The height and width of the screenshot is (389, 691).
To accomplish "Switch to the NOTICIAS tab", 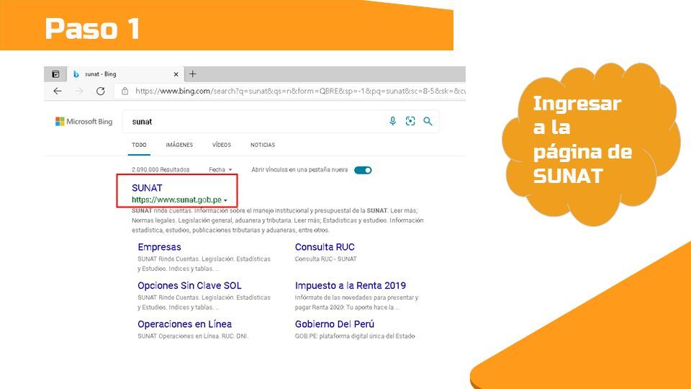I will [263, 145].
